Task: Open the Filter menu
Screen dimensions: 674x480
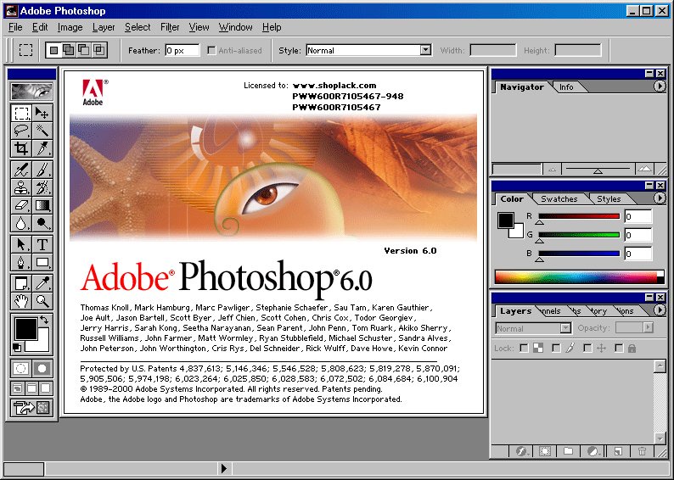Action: (x=170, y=27)
